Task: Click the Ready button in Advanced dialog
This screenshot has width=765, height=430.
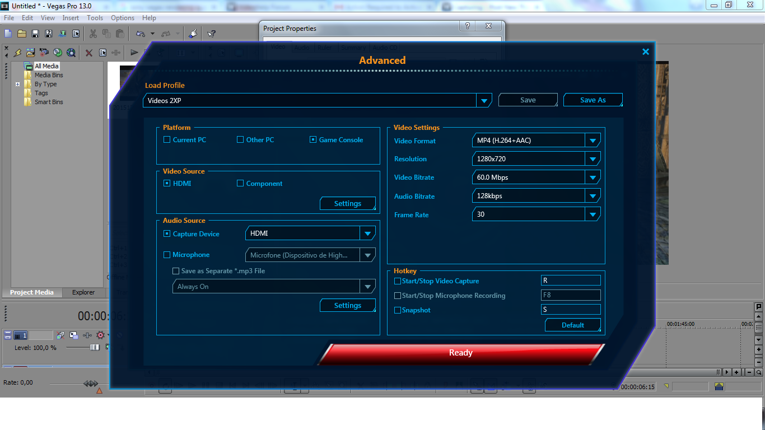Action: coord(461,353)
